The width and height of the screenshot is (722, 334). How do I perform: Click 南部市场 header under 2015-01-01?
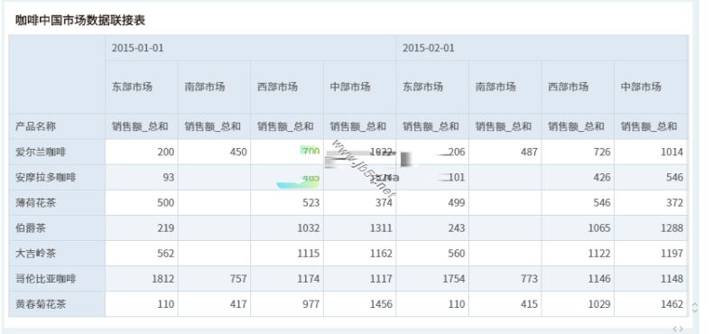(x=205, y=87)
